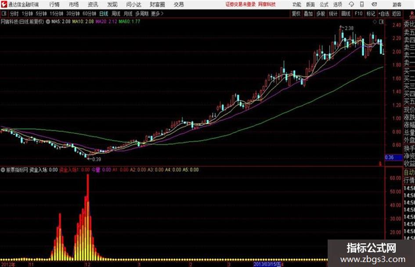The height and width of the screenshot is (267, 415).
Task: Switch to 分时 chart period
Action: click(14, 14)
